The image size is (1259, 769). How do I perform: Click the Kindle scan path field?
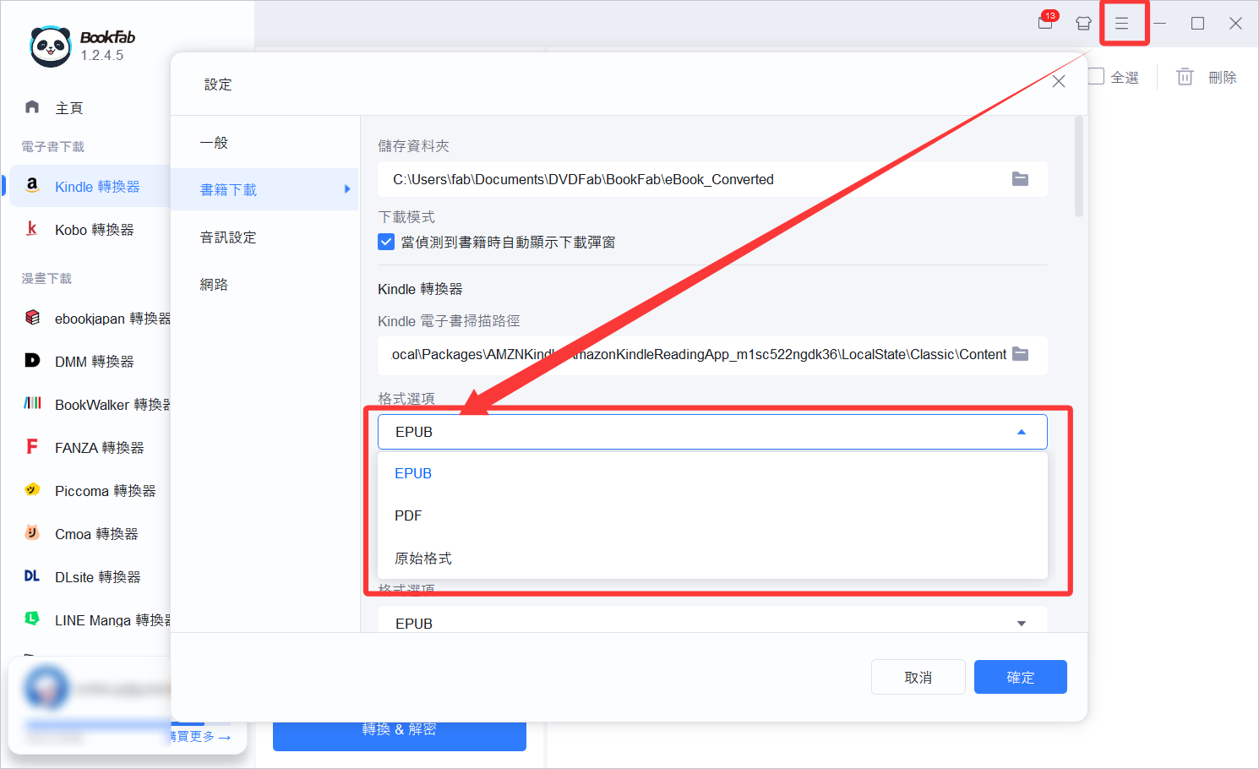pos(712,355)
